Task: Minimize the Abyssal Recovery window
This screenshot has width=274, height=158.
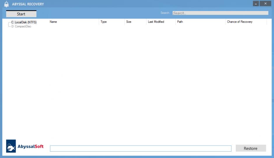Action: (256, 3)
